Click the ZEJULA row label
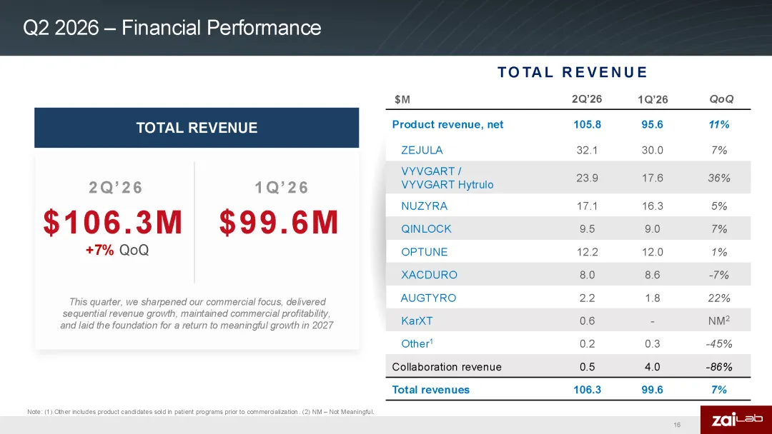The height and width of the screenshot is (434, 772). tap(422, 150)
